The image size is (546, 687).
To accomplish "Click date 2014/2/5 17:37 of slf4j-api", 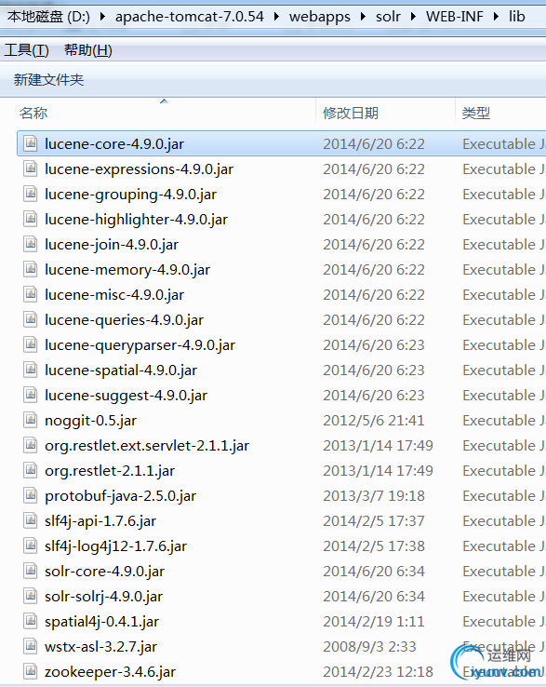I will pyautogui.click(x=374, y=521).
